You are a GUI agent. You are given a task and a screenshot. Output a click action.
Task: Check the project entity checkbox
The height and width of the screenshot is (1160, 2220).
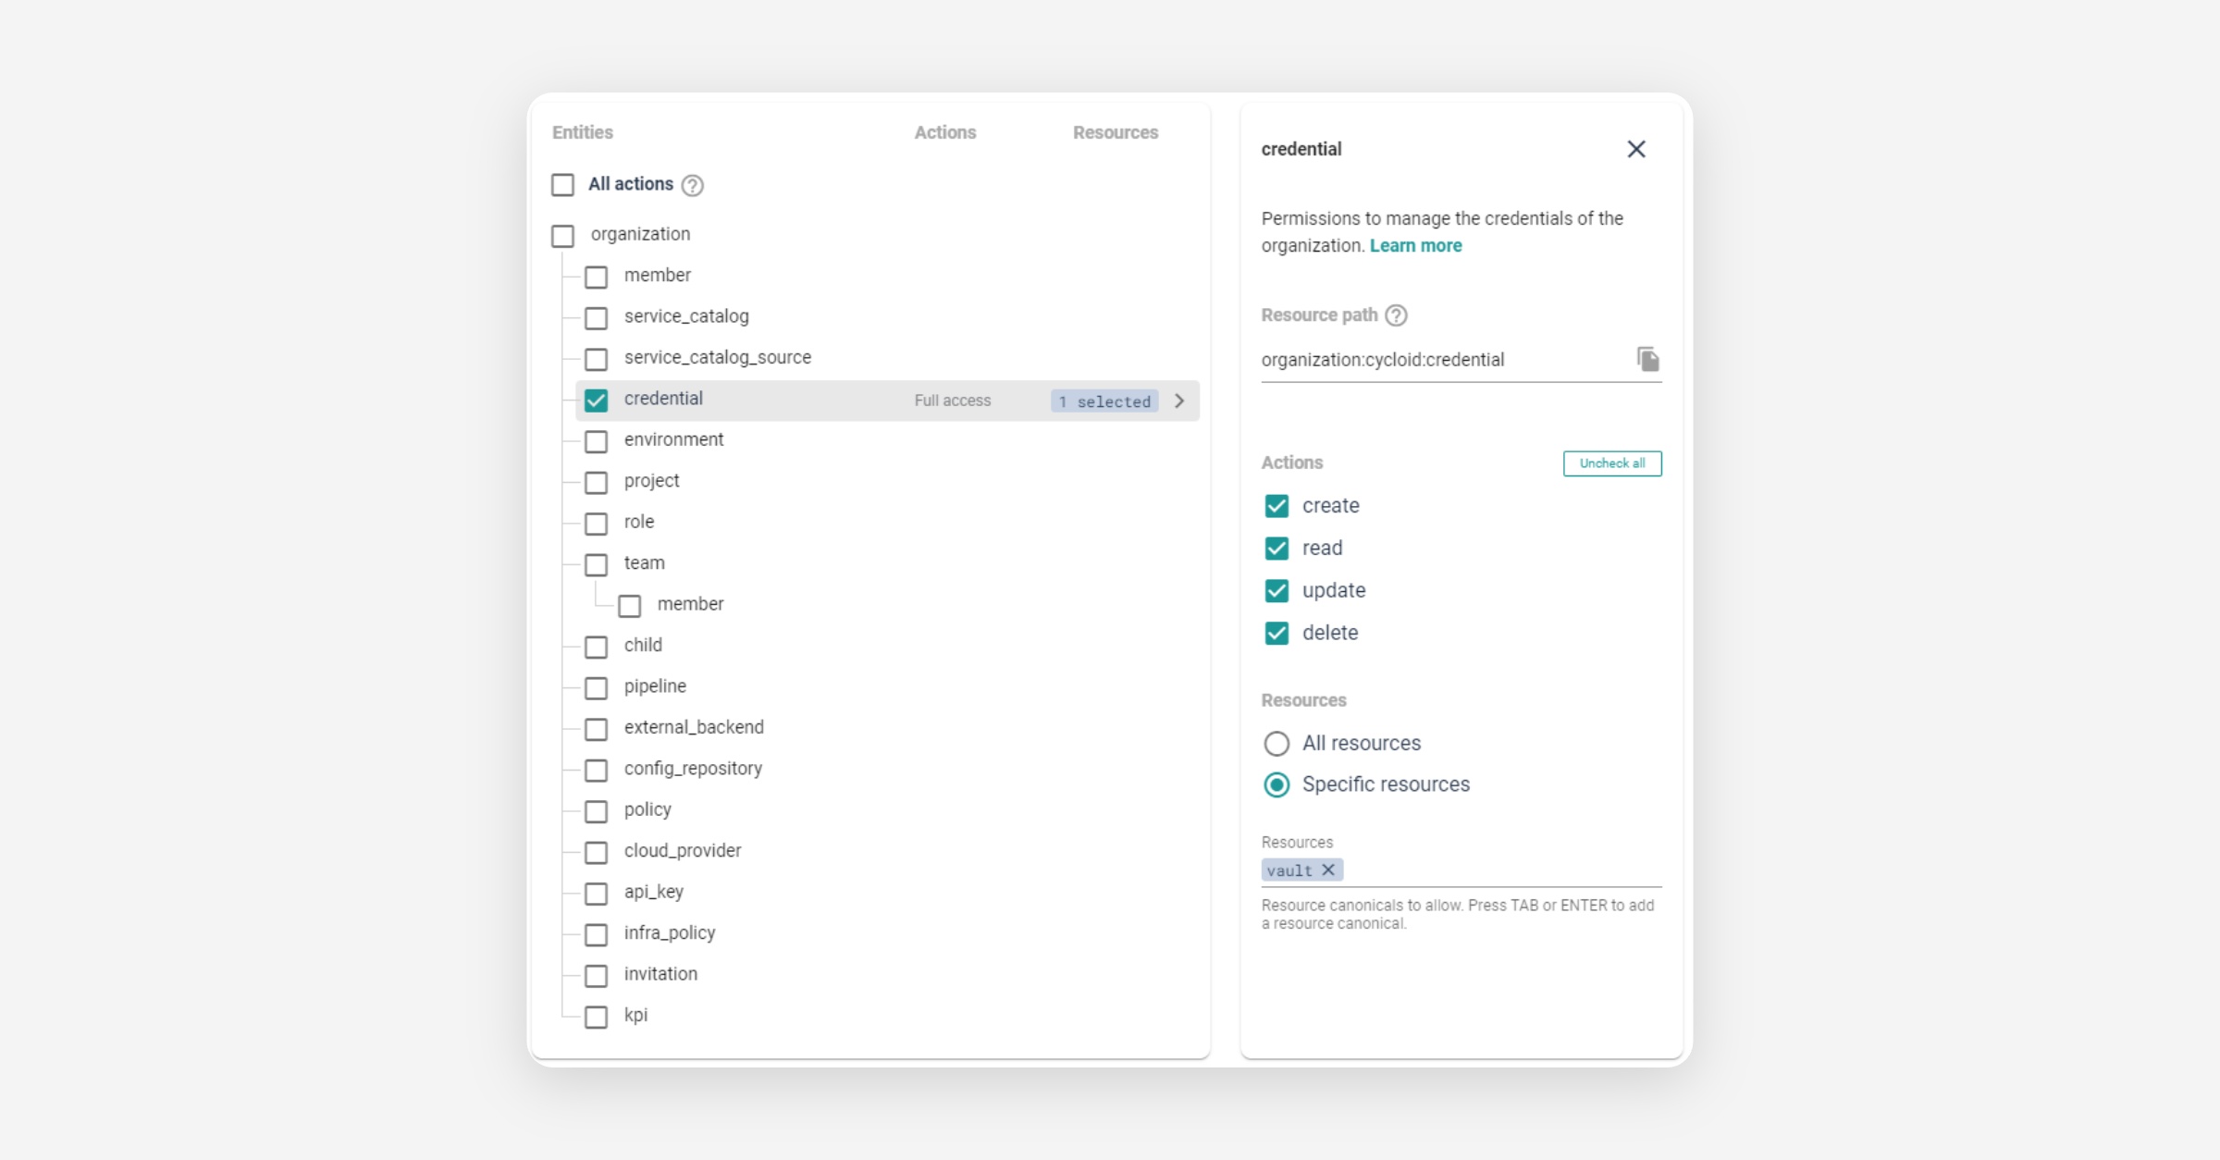click(596, 483)
